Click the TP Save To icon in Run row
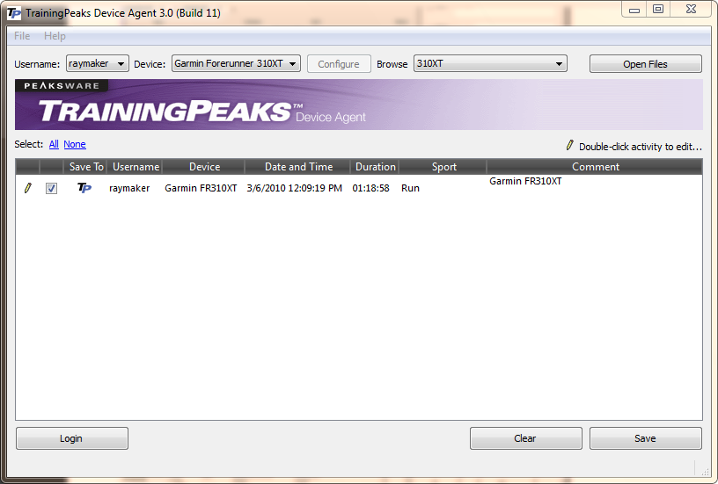The height and width of the screenshot is (484, 718). click(84, 188)
